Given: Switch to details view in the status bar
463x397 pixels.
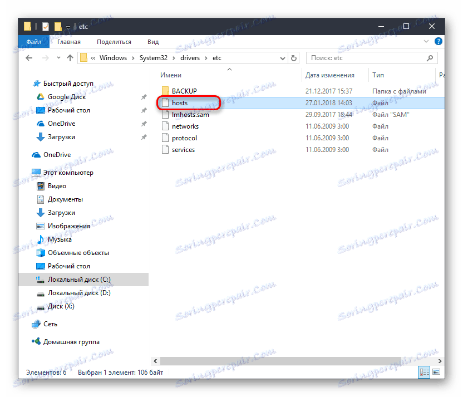Looking at the screenshot, I should click(x=425, y=372).
